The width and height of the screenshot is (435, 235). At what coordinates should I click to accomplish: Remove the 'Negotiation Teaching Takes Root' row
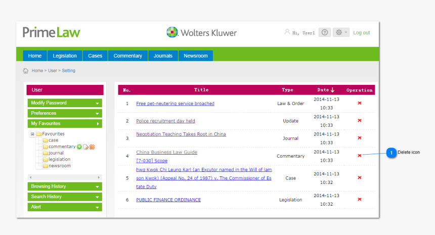(360, 138)
